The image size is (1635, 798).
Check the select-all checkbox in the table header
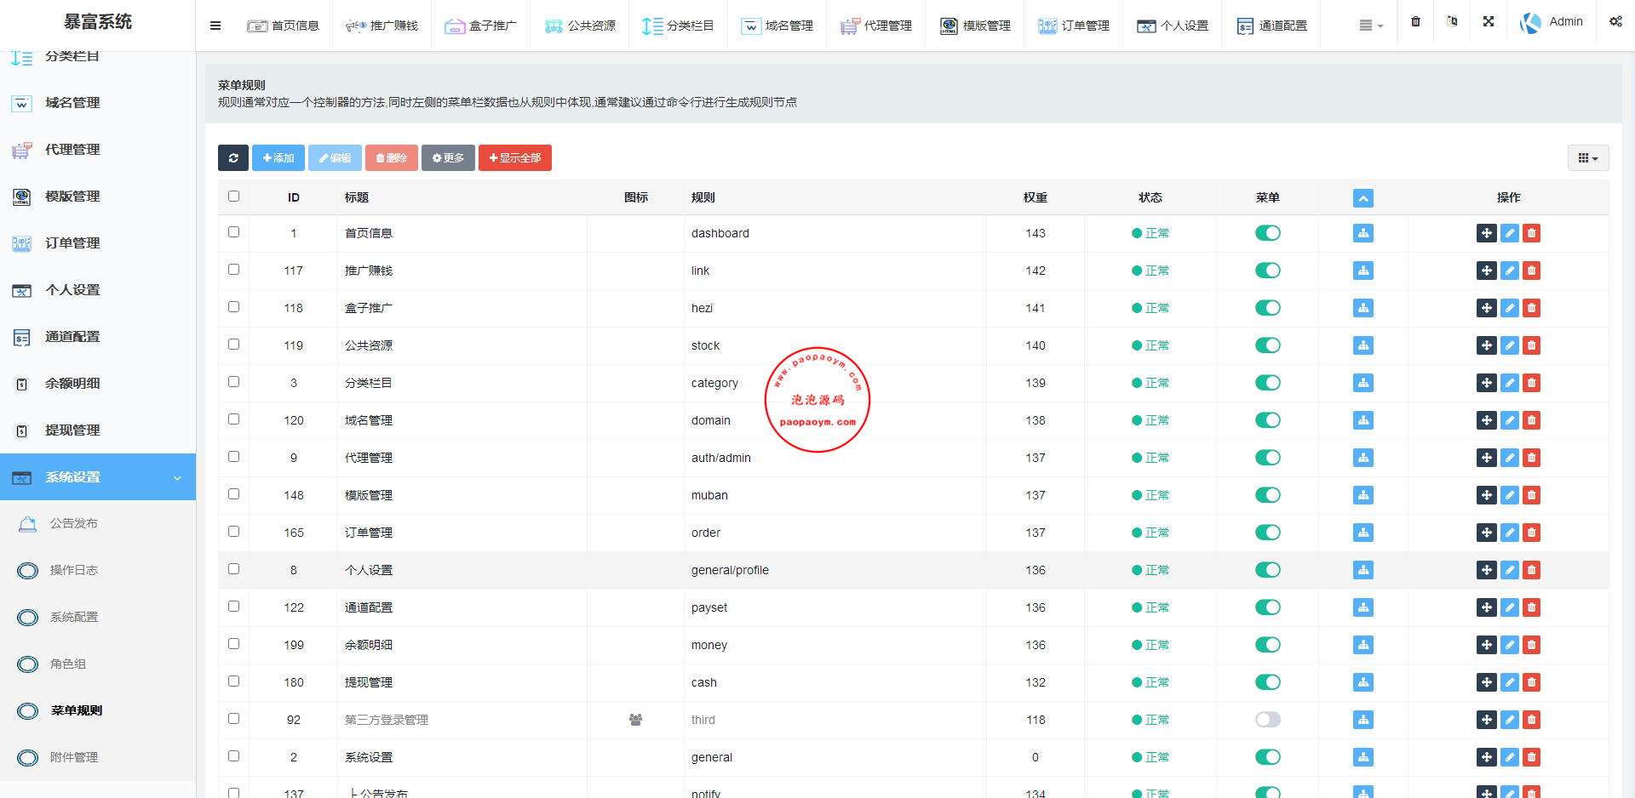pyautogui.click(x=233, y=197)
